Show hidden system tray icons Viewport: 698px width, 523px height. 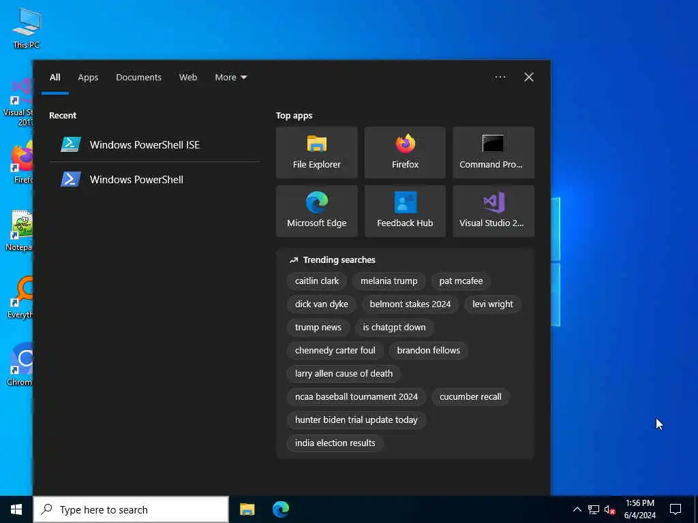(577, 509)
